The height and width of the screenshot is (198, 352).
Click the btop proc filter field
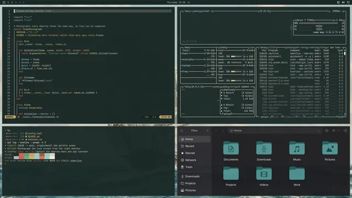point(272,48)
